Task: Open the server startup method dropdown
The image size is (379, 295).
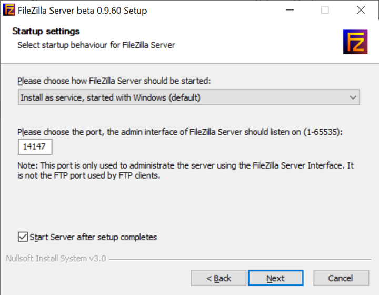Action: [x=189, y=97]
